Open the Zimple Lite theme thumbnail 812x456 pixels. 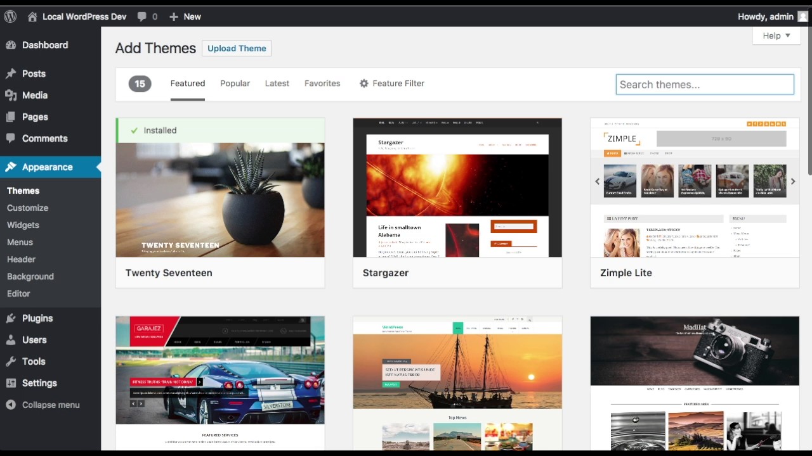[695, 187]
